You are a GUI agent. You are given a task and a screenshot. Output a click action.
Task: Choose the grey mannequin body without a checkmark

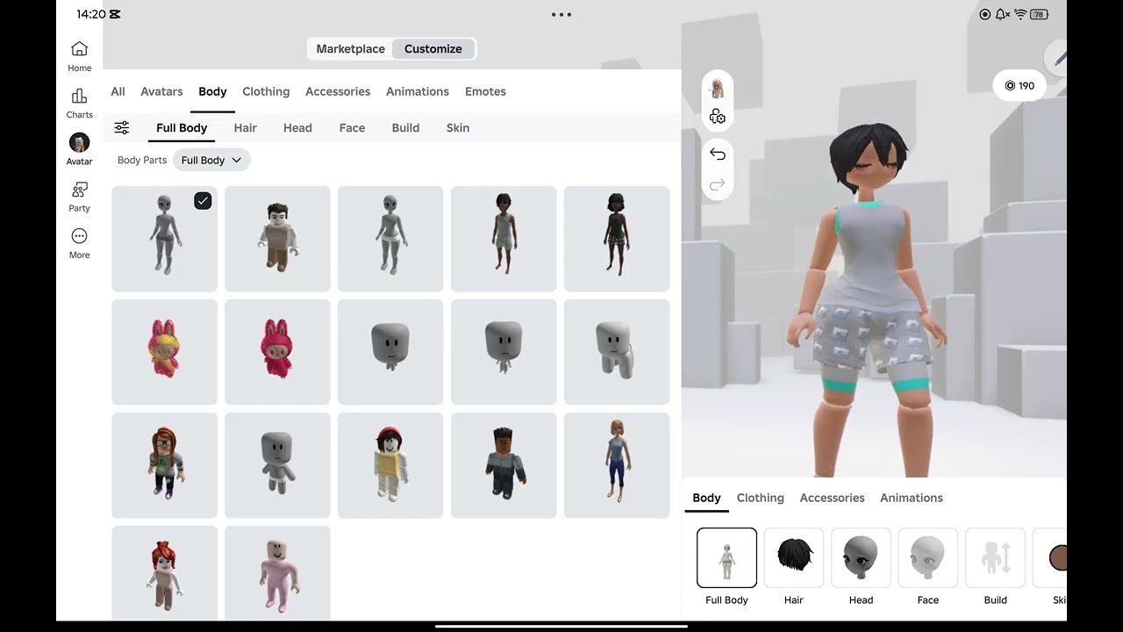coord(390,239)
